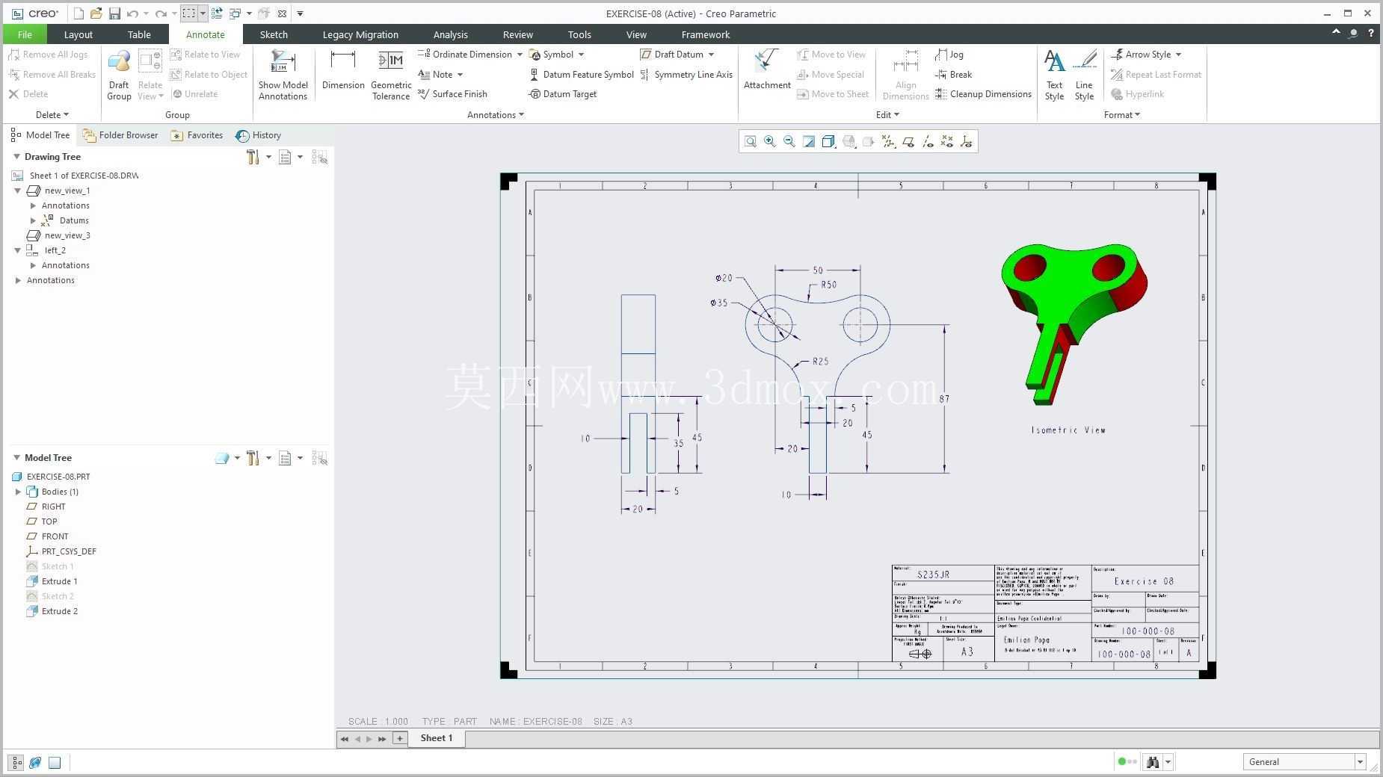
Task: Switch to the Analysis tab
Action: point(450,34)
